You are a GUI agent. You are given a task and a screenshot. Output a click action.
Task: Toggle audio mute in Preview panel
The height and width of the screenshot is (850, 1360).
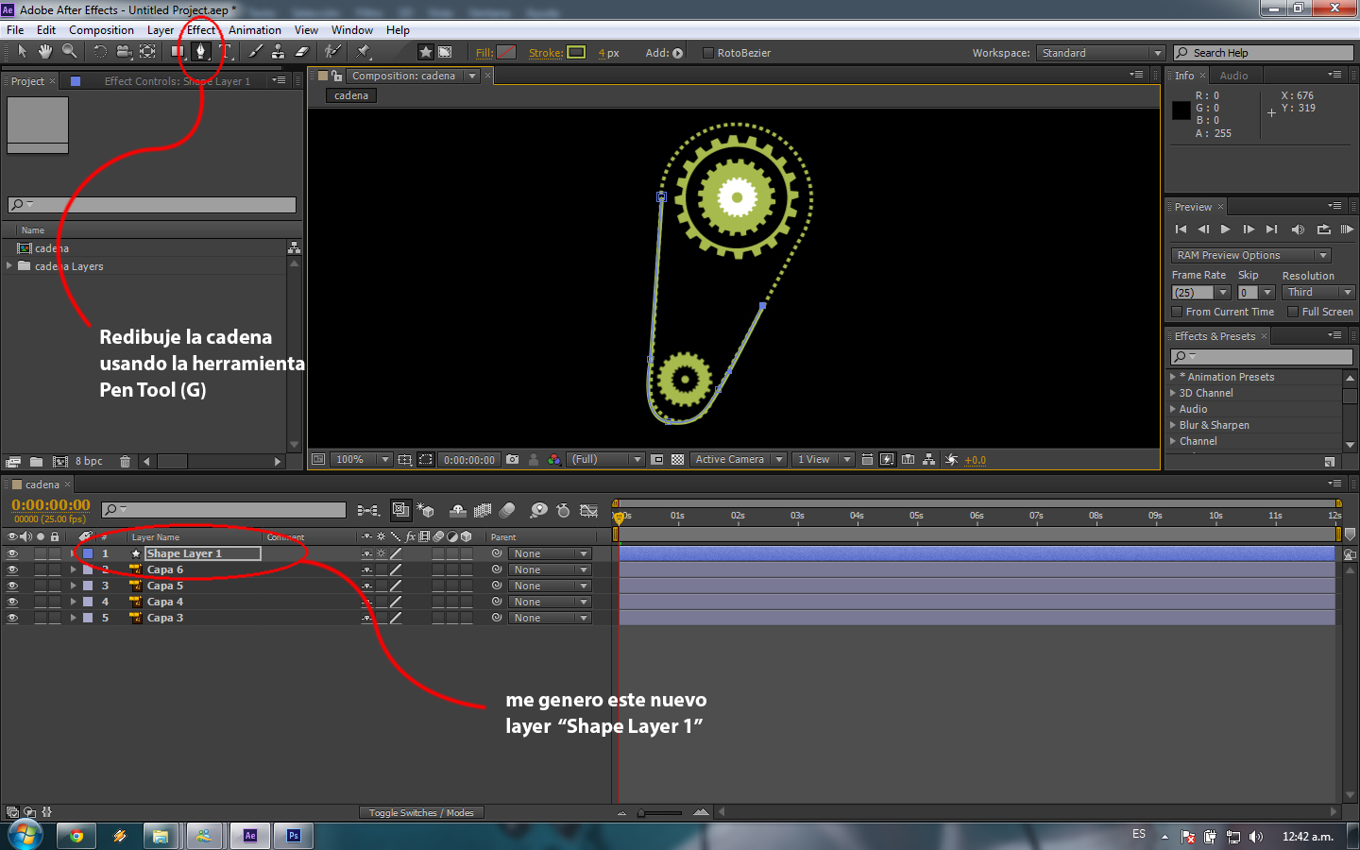[x=1298, y=229]
